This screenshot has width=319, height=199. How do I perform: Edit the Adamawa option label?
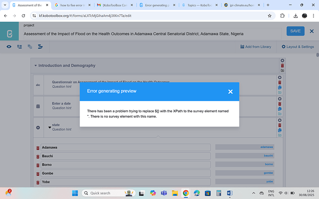[126, 147]
